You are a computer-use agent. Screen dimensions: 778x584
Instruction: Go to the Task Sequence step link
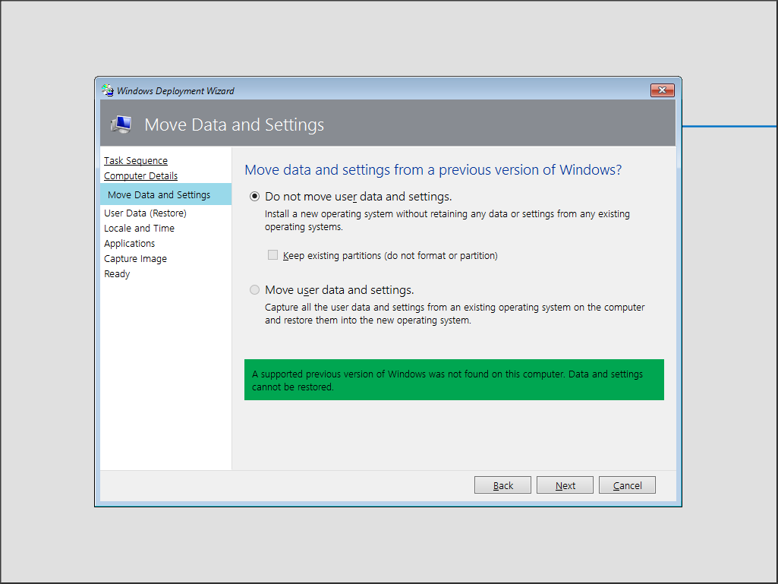[136, 160]
